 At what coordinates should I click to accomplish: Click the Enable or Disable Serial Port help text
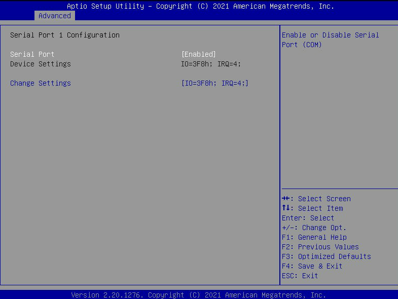pyautogui.click(x=330, y=40)
